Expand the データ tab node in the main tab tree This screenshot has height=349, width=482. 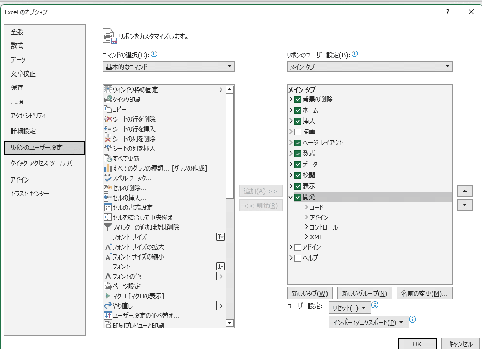click(291, 164)
